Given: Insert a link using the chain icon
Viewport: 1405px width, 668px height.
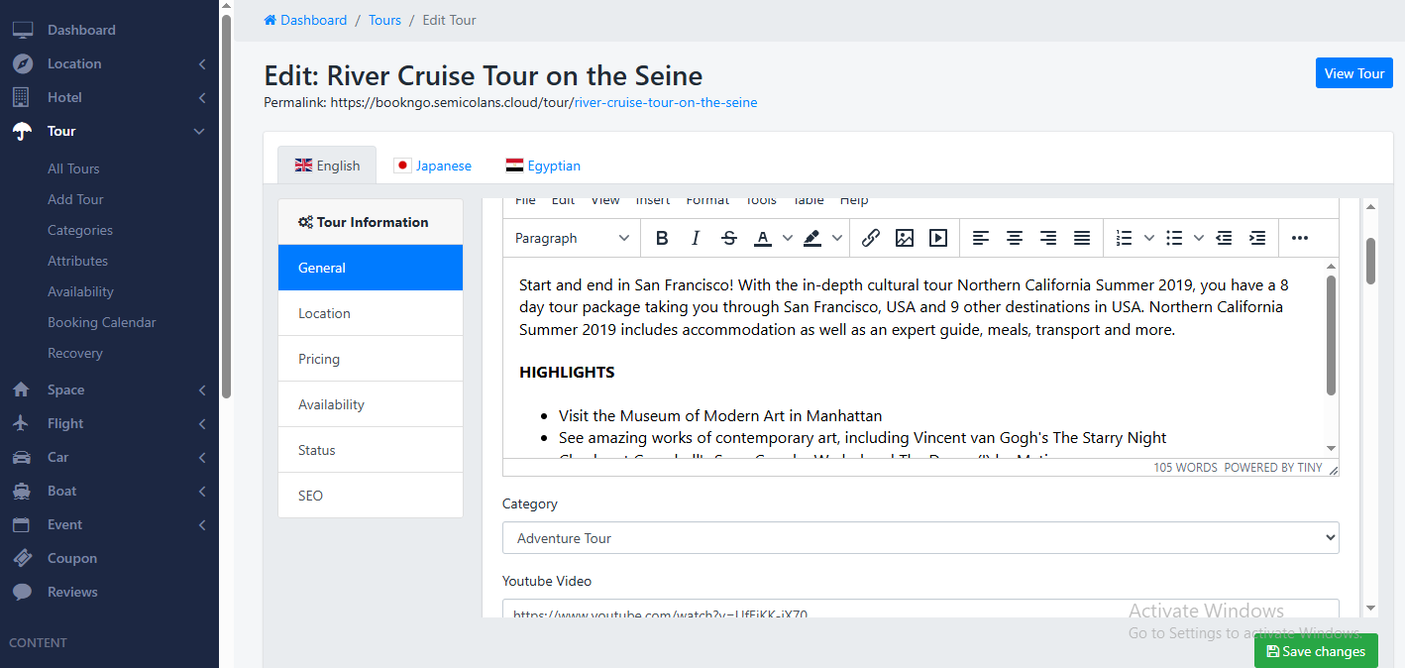Looking at the screenshot, I should (x=871, y=238).
